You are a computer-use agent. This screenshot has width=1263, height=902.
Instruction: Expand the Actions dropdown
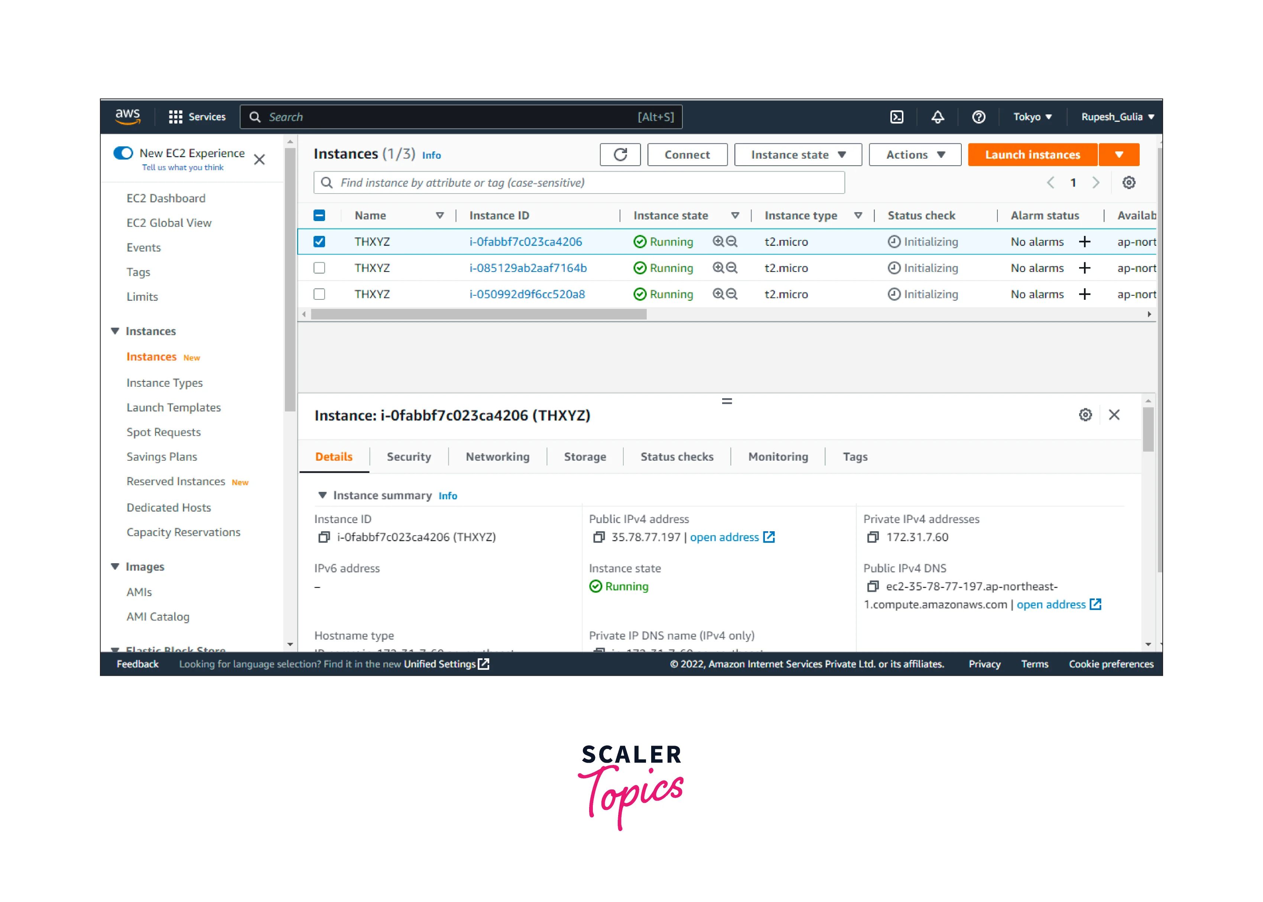coord(915,155)
